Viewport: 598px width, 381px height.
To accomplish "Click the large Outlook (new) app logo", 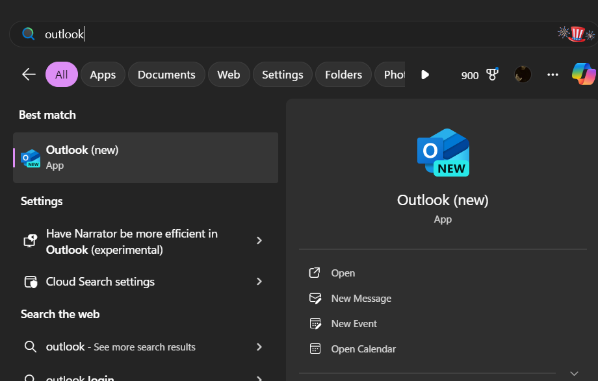I will (443, 153).
